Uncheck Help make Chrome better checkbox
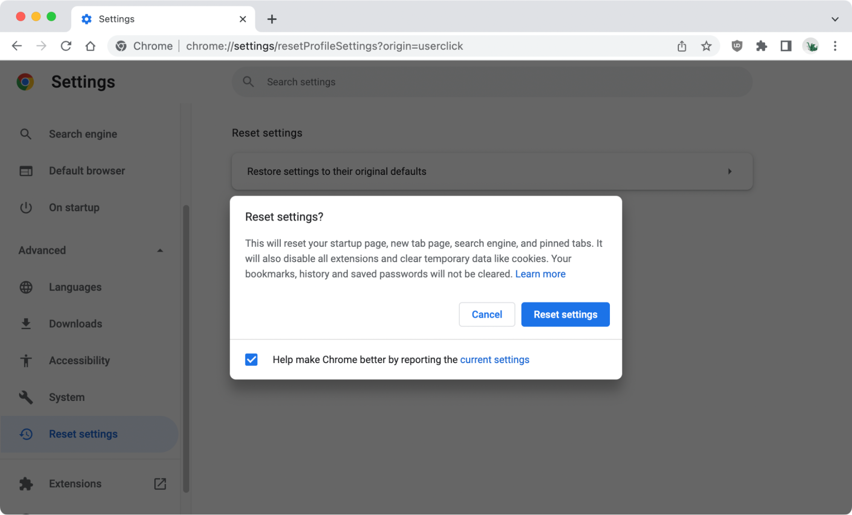This screenshot has width=852, height=515. tap(251, 360)
